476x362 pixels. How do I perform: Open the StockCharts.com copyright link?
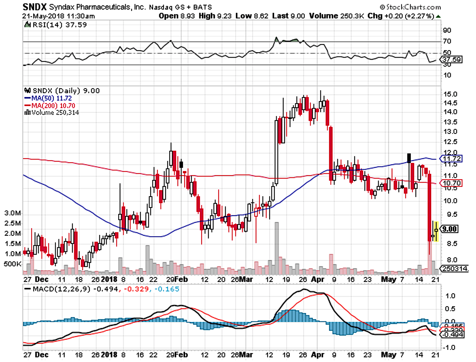pyautogui.click(x=410, y=7)
